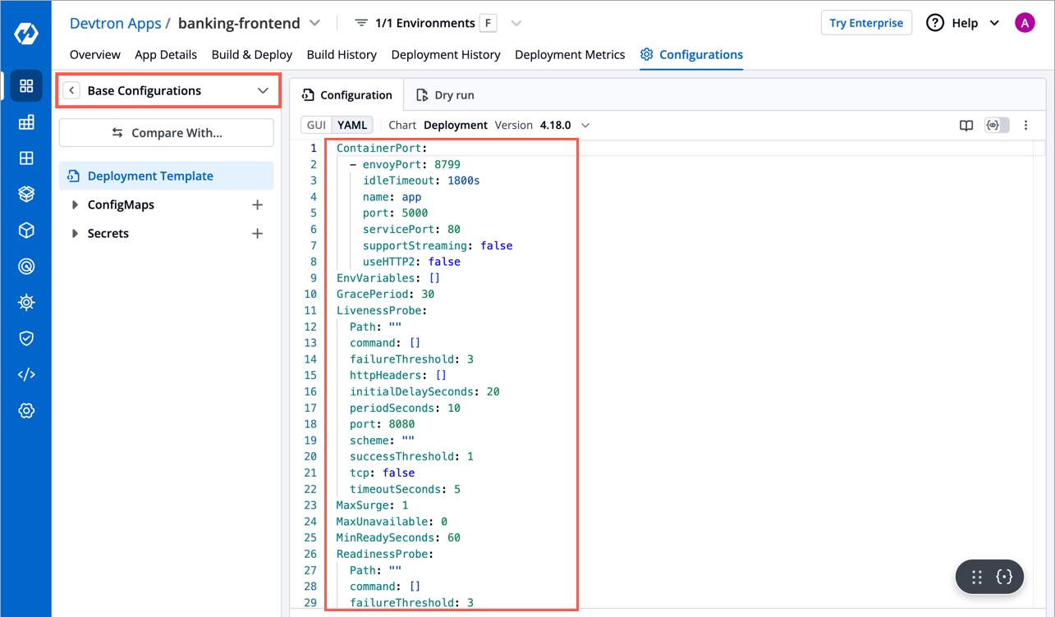Expand the ConfigMaps tree section
The image size is (1055, 617).
click(76, 205)
